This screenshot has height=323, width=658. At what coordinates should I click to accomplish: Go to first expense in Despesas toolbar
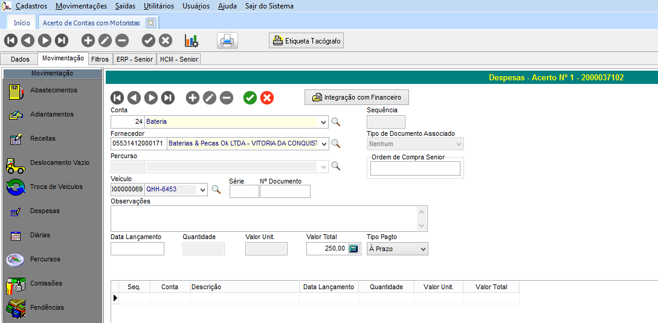point(117,98)
